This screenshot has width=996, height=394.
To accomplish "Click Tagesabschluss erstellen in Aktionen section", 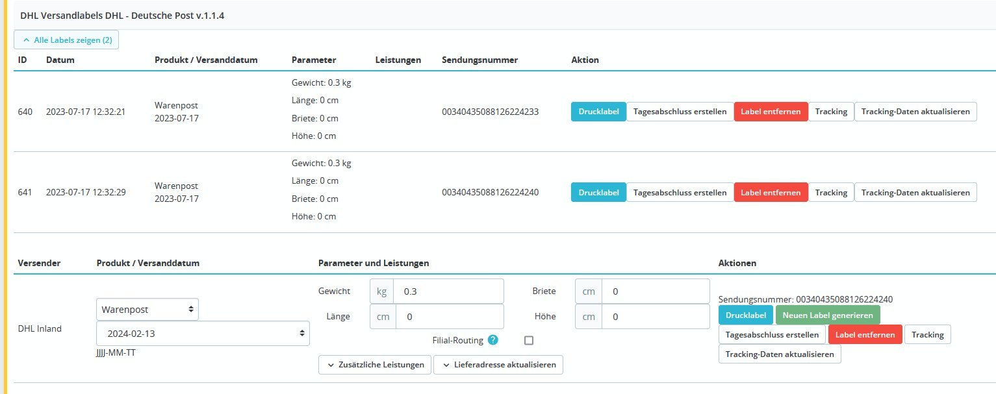I will click(x=772, y=334).
